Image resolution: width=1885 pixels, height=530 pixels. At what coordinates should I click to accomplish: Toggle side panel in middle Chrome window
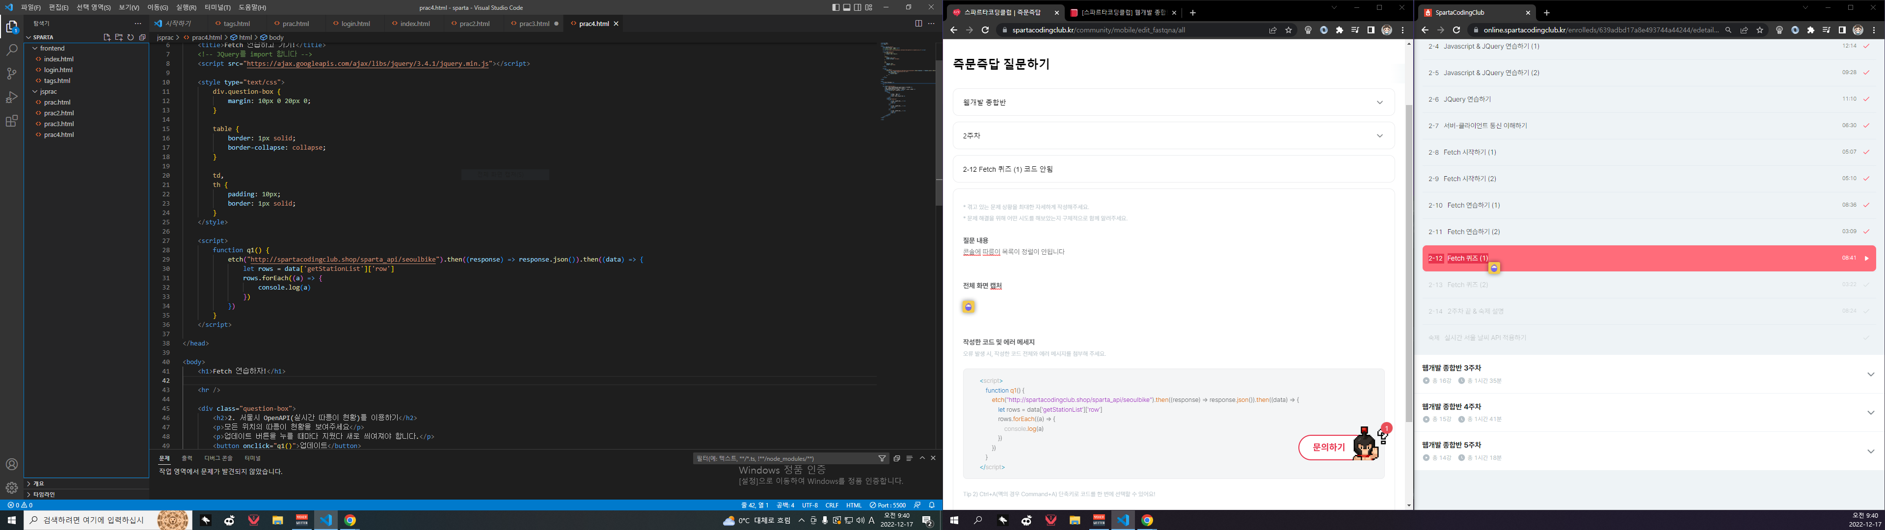[1371, 30]
